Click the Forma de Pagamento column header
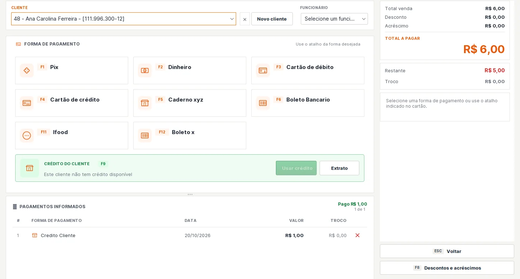 (57, 220)
